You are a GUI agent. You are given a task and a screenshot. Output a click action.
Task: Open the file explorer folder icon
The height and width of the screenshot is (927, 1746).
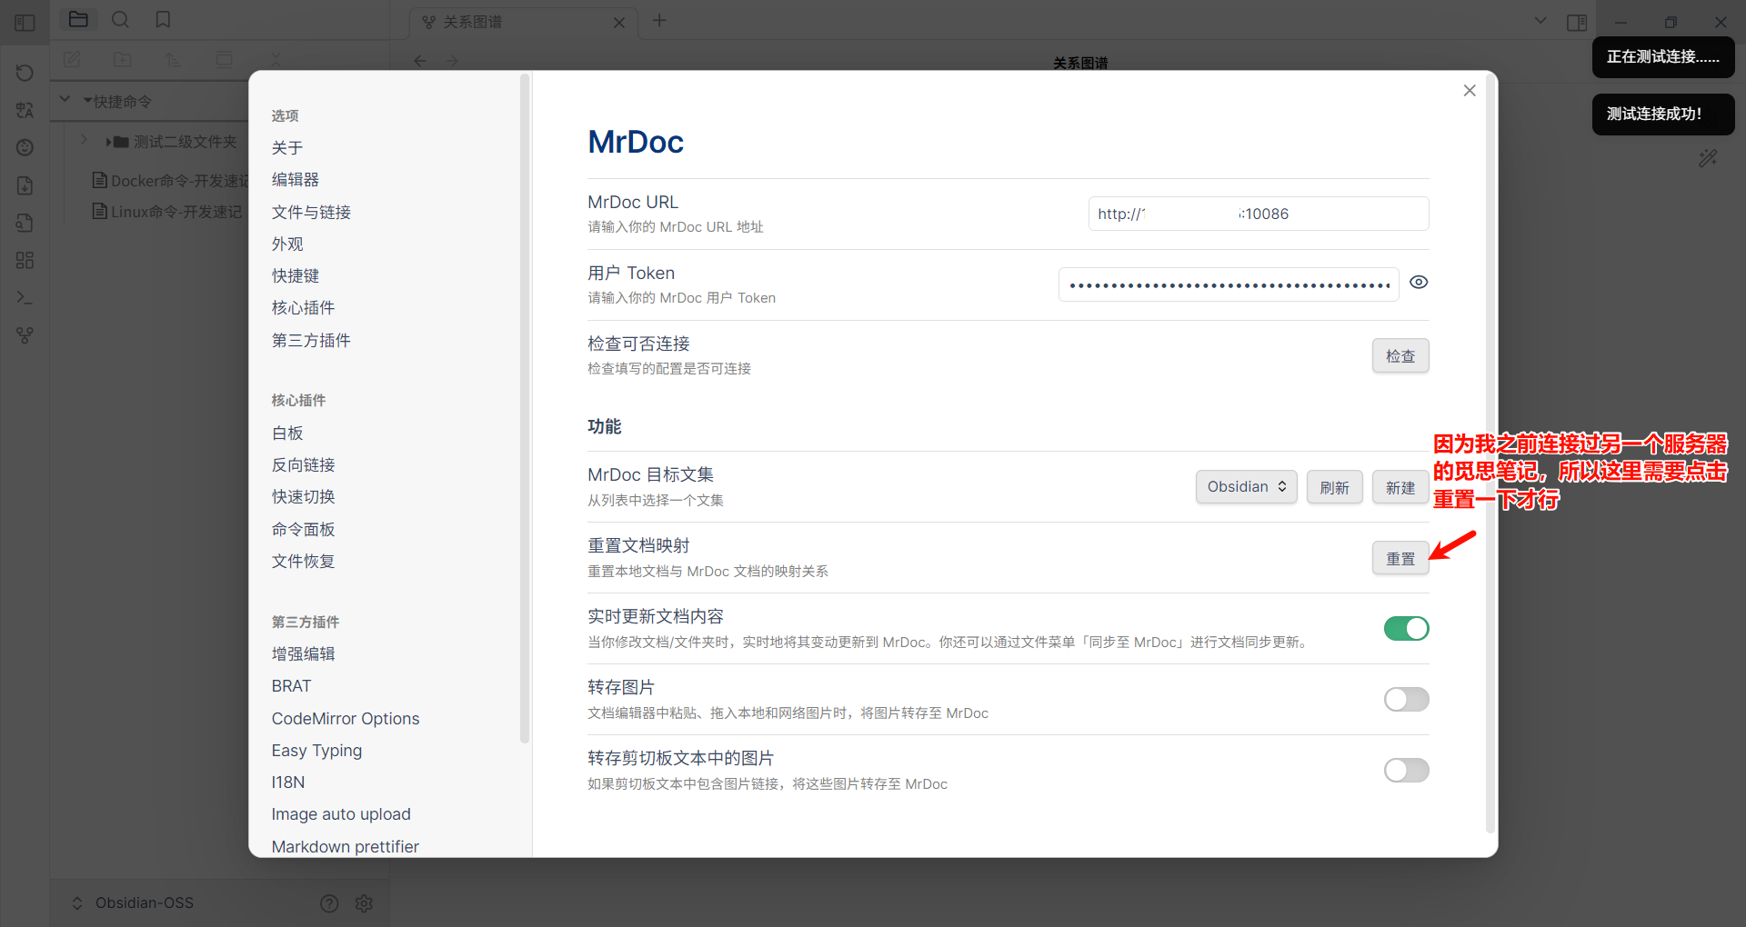click(78, 19)
